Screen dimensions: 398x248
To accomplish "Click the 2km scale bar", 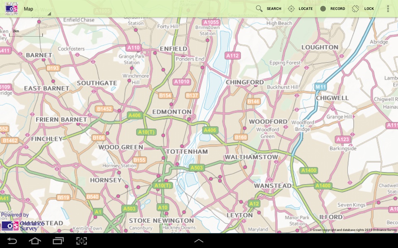I will pyautogui.click(x=26, y=33).
